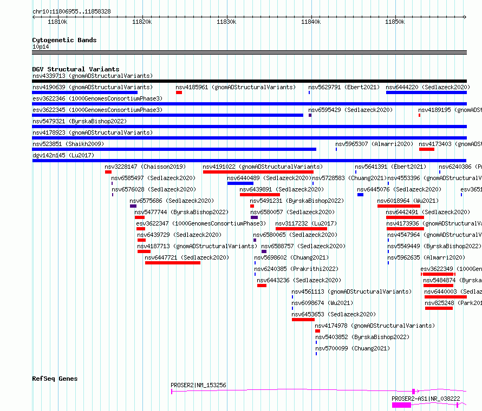Click the DGV Structural Variants track title

pyautogui.click(x=76, y=69)
